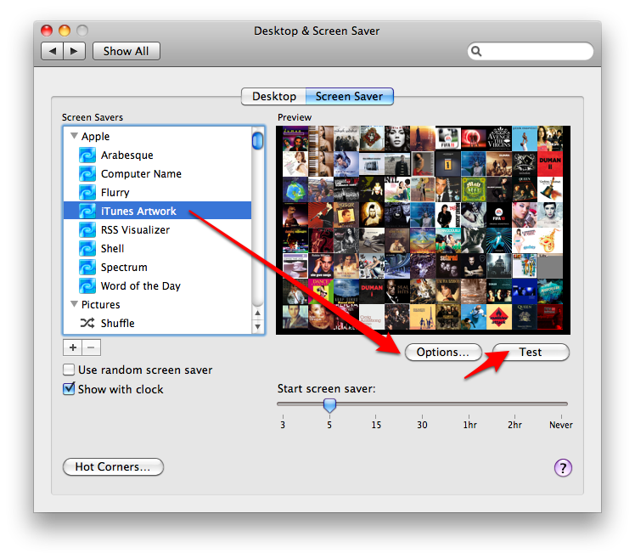Switch to the Desktop tab
This screenshot has width=635, height=559.
[273, 97]
